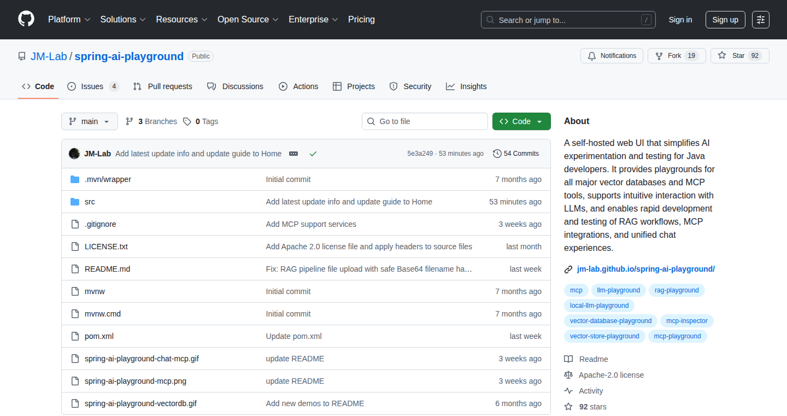Open spring-ai-playground-chat-mcp.gif file
The width and height of the screenshot is (787, 416).
tap(142, 359)
